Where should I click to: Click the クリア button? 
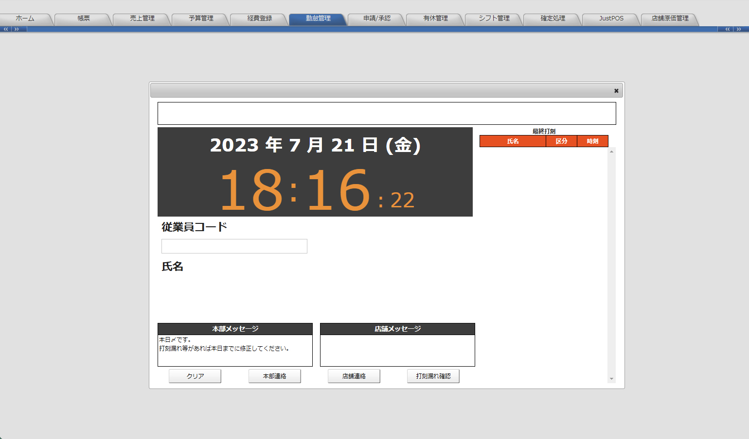point(195,376)
